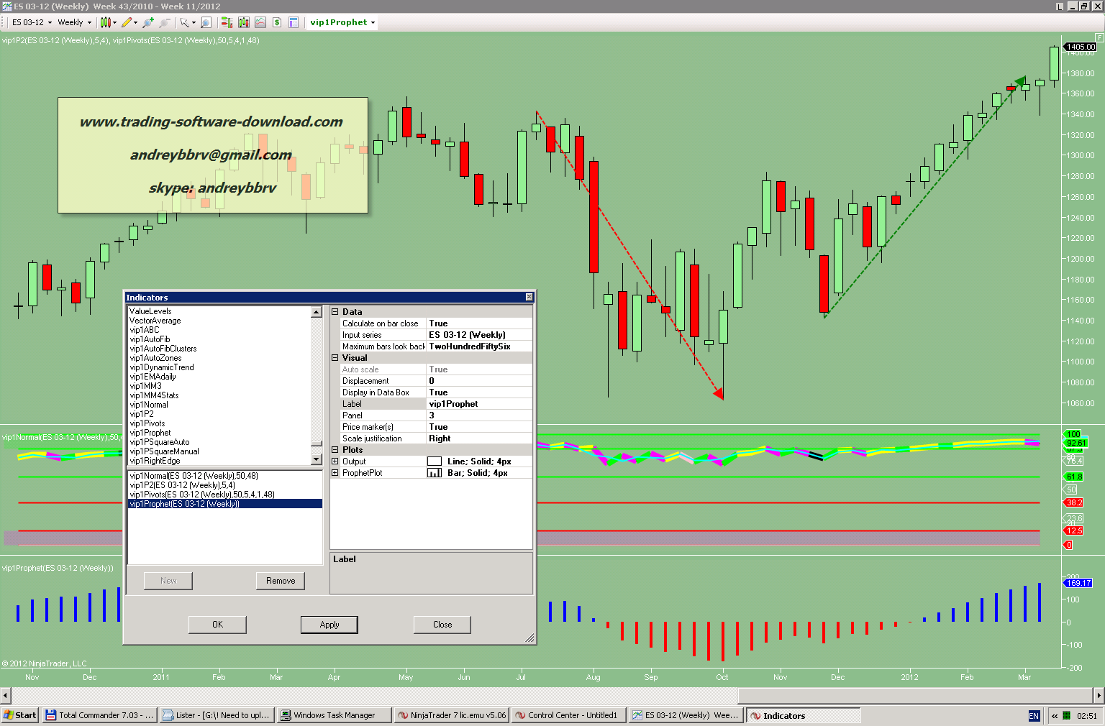
Task: Select the arrow cursor pointer tool
Action: 184,22
